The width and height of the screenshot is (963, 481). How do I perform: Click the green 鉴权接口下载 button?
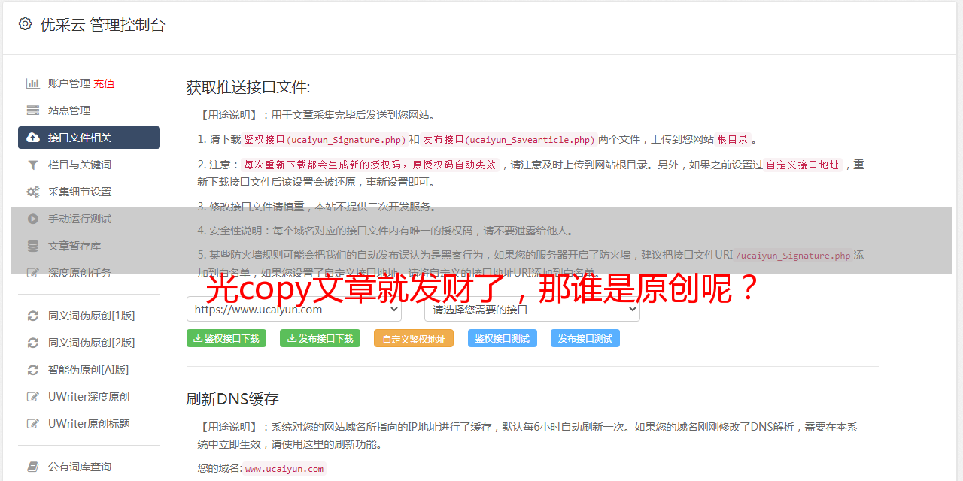pyautogui.click(x=226, y=338)
